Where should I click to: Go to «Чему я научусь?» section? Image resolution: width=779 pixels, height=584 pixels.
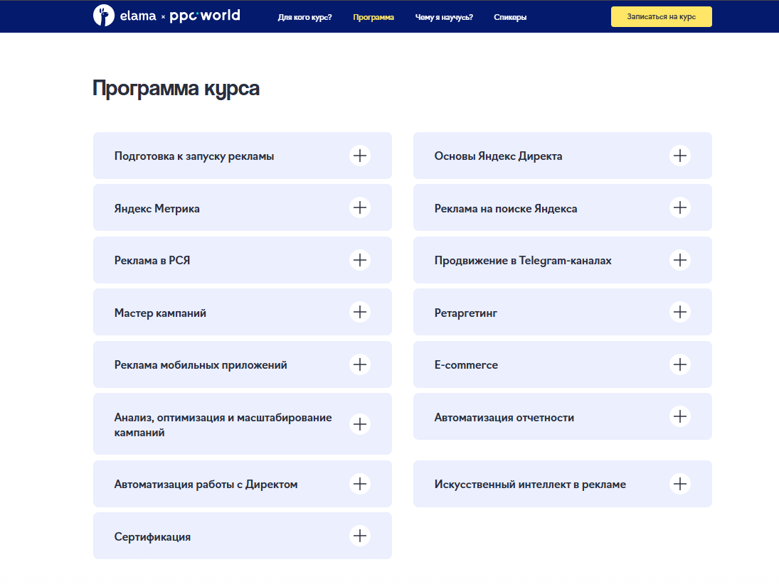click(445, 16)
